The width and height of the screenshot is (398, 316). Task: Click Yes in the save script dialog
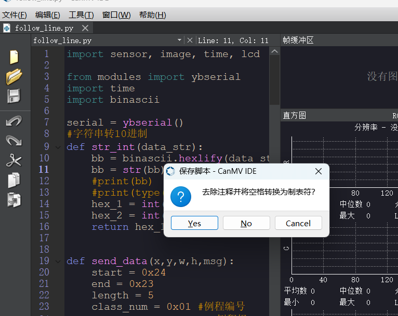(194, 223)
